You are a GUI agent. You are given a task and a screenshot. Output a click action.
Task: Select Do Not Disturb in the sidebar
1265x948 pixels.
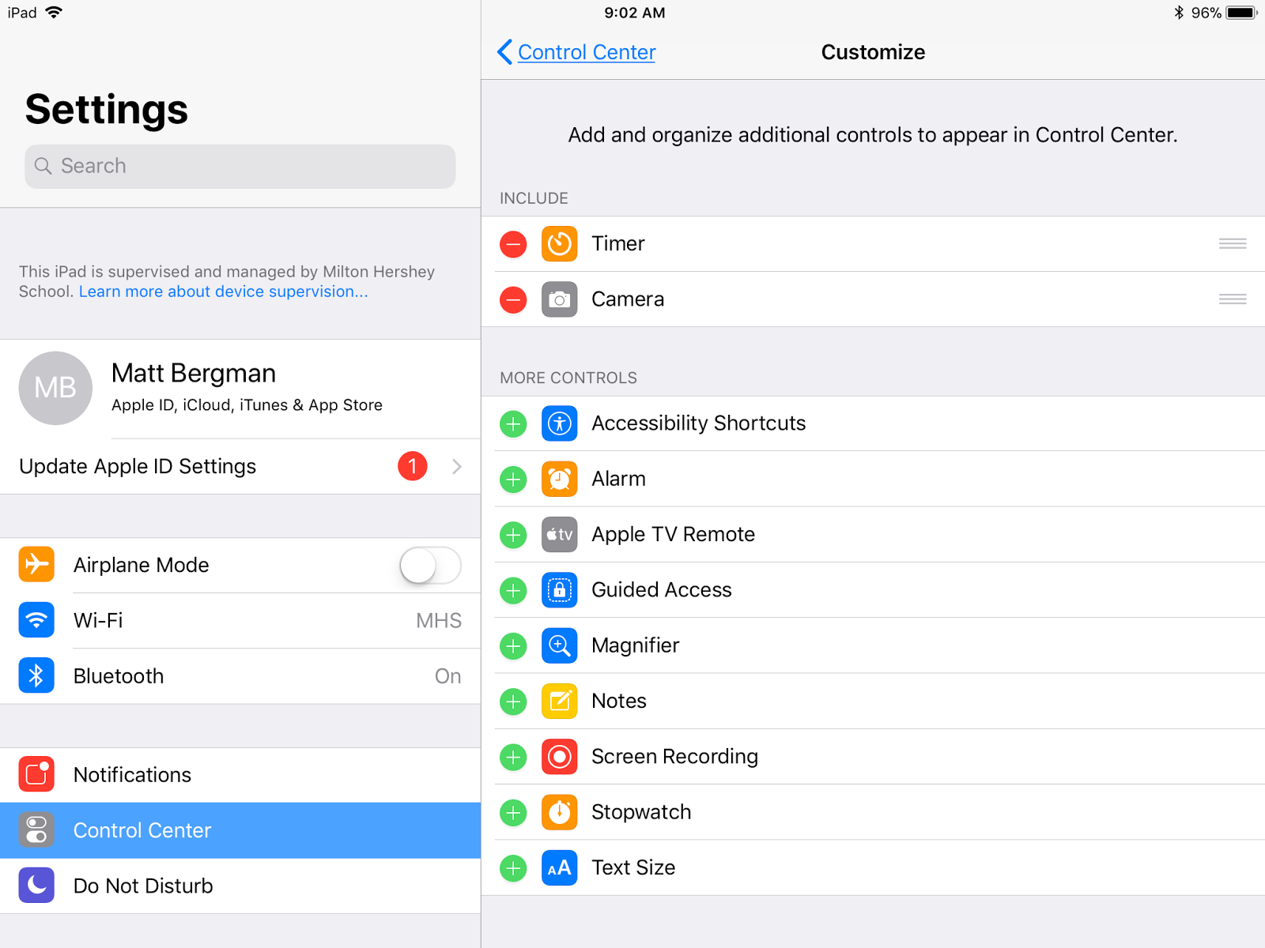[143, 886]
